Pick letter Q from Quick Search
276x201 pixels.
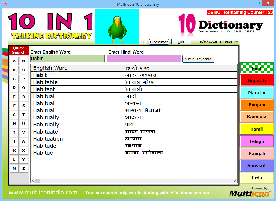point(23,88)
